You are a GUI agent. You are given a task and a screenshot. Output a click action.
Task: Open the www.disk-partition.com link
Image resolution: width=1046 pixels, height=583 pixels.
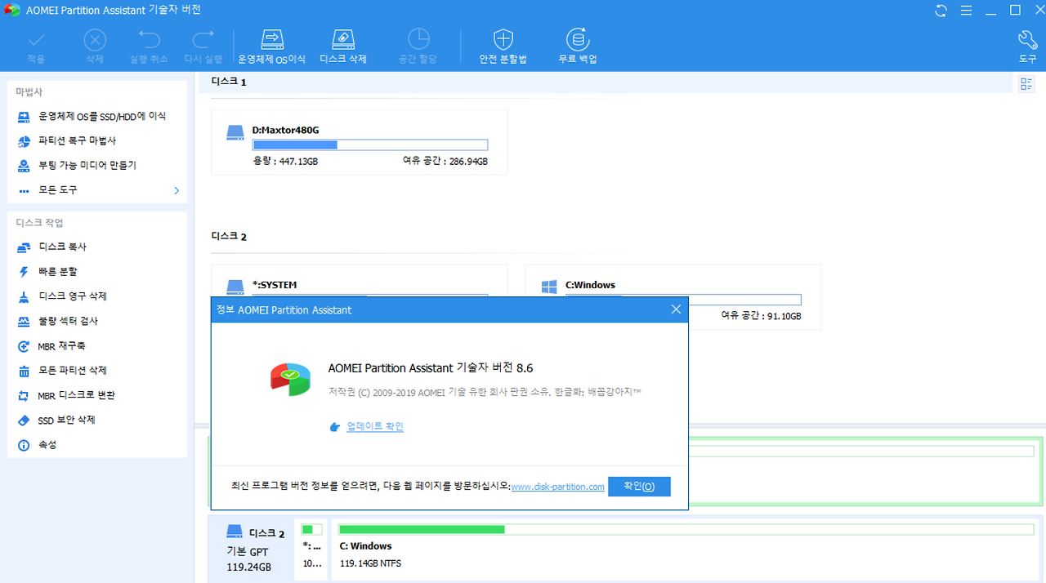click(558, 487)
